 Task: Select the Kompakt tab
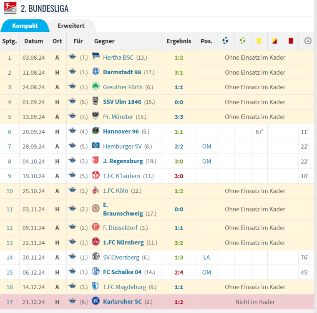point(25,26)
